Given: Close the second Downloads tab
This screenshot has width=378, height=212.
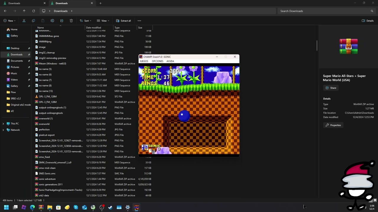Looking at the screenshot, I should click(92, 3).
